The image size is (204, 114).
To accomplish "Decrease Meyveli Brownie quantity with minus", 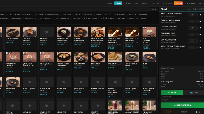I will [x=189, y=41].
